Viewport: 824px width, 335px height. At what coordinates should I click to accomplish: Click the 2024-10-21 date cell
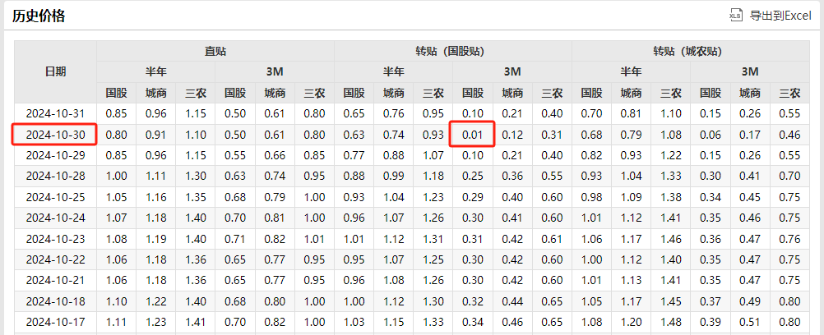point(55,280)
